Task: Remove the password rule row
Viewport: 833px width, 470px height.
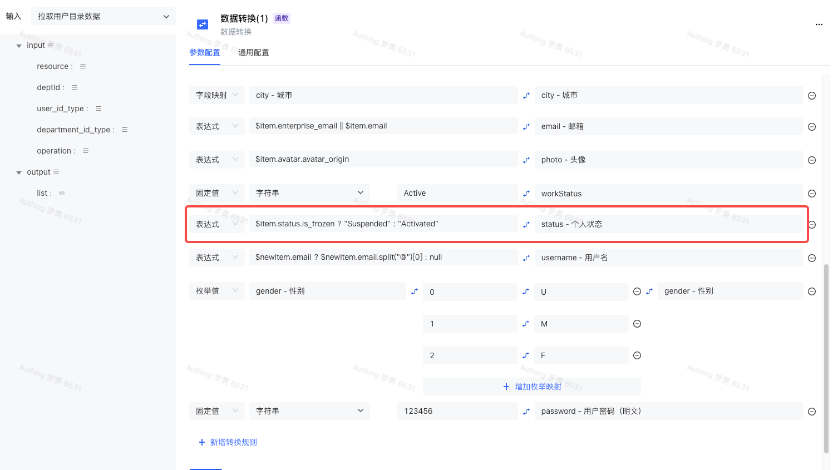Action: (812, 412)
